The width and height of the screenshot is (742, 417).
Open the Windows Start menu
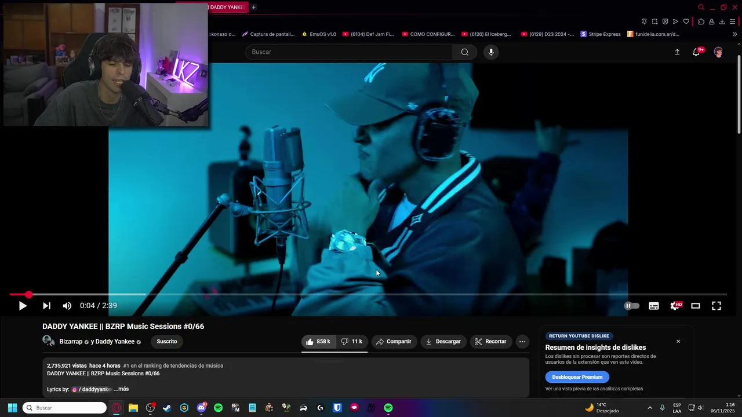tap(12, 408)
